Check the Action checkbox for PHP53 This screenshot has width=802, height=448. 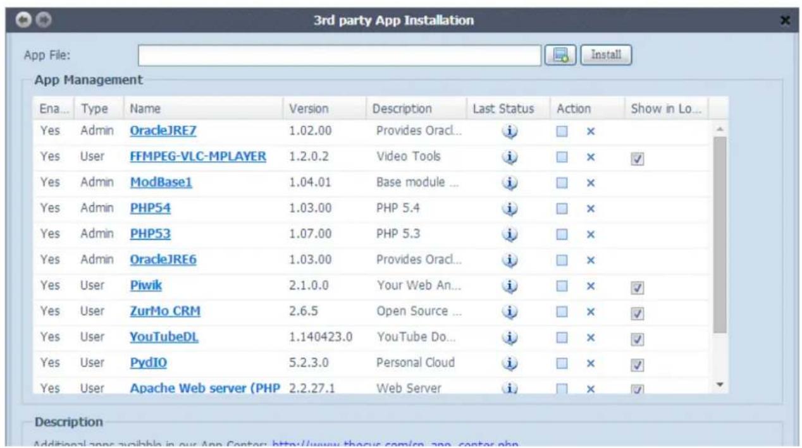pos(561,234)
